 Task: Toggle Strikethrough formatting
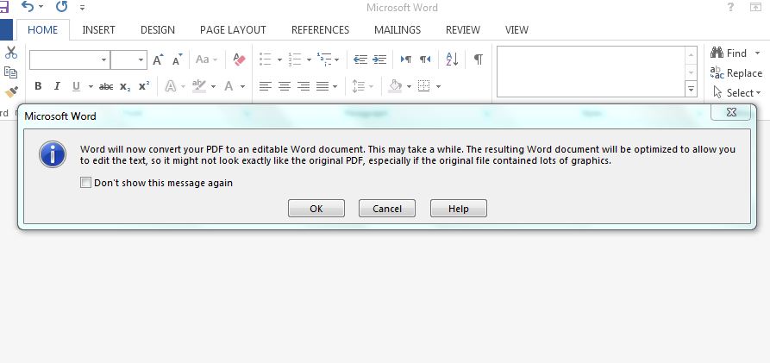click(x=106, y=86)
